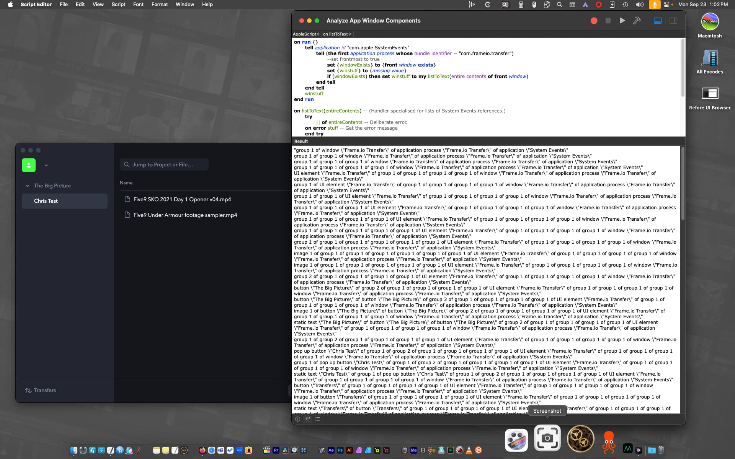Viewport: 735px width, 459px height.
Task: Click the Result pane header label
Action: (301, 141)
